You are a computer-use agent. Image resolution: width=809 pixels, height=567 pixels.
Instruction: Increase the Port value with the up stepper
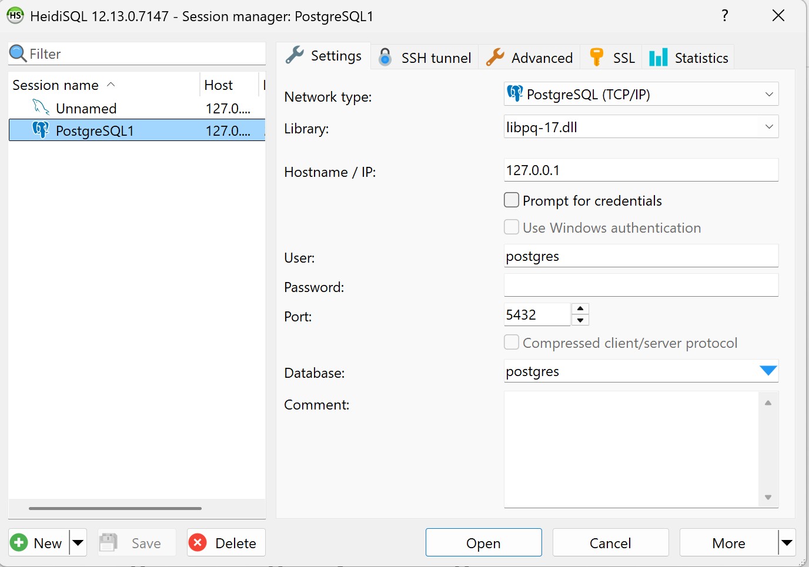pos(580,309)
